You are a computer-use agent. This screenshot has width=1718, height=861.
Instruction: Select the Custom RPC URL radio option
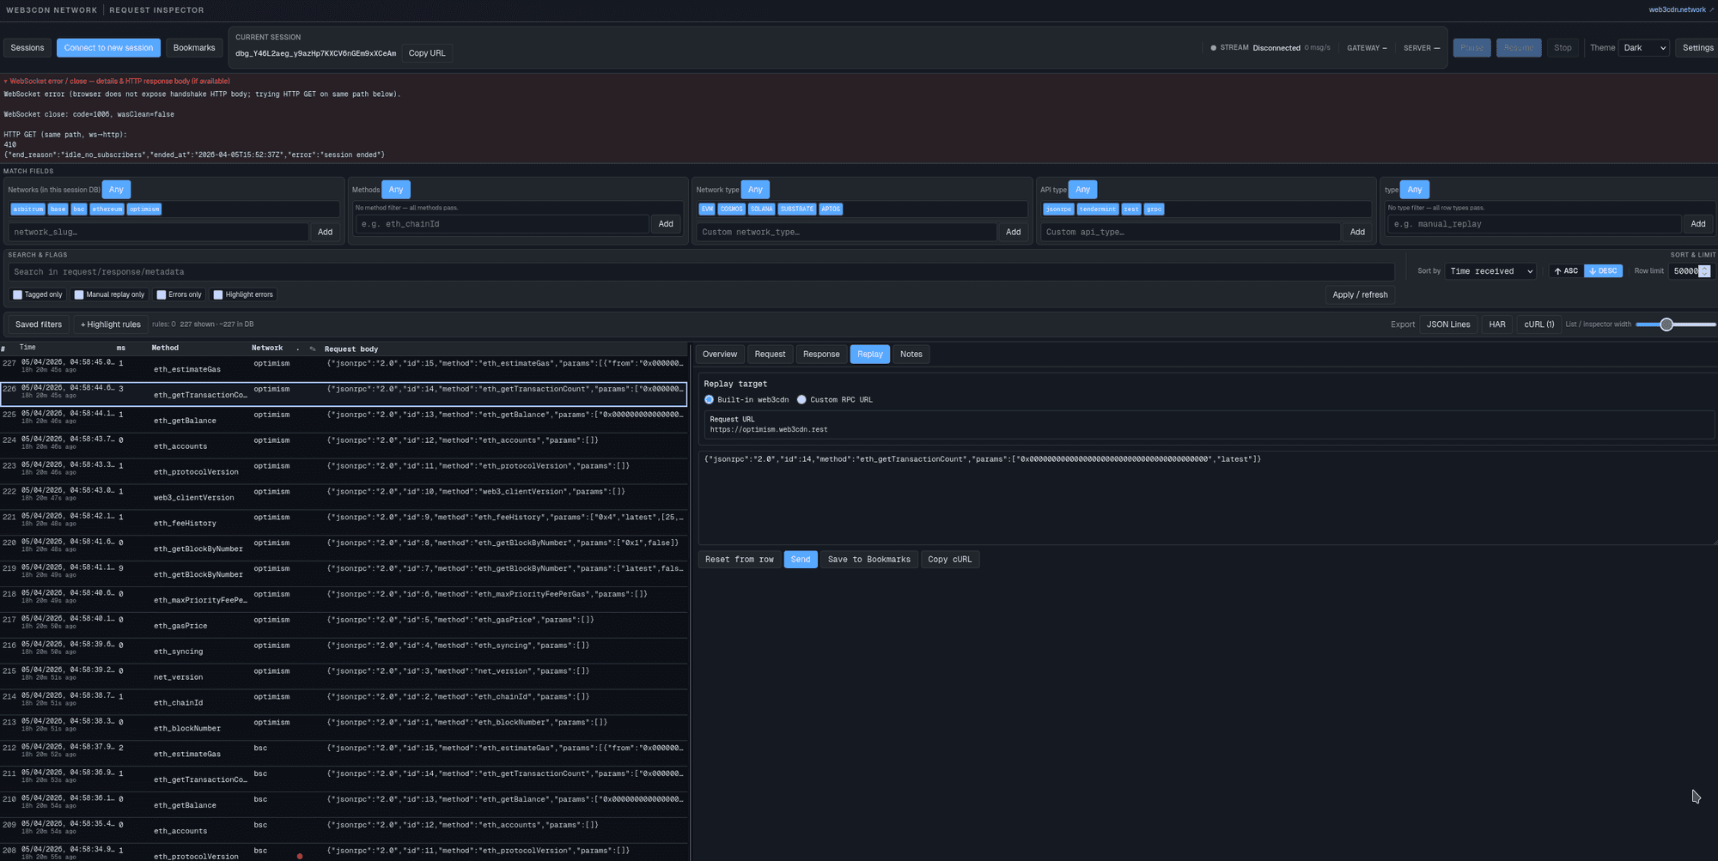[x=801, y=400]
